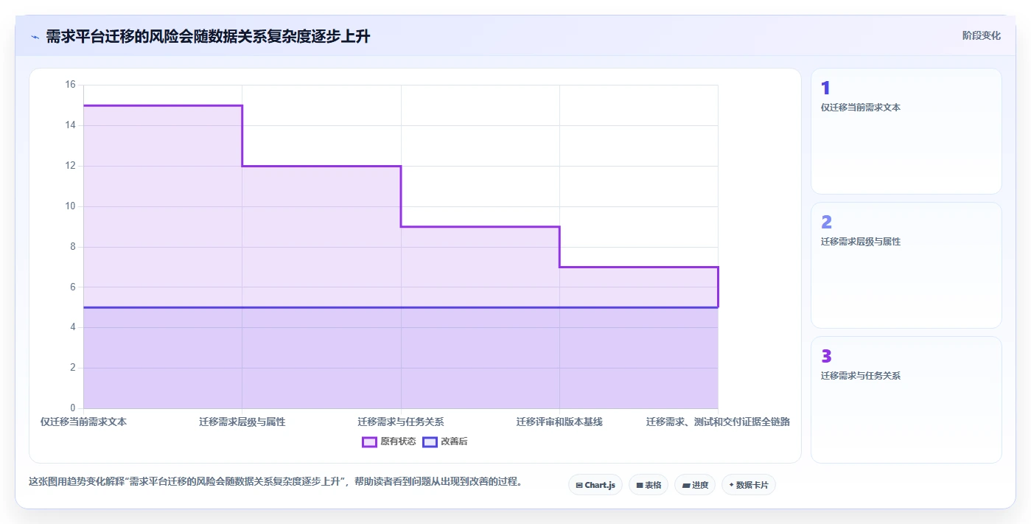Toggle the 原有状态 legend entry
1031x524 pixels.
click(x=389, y=441)
